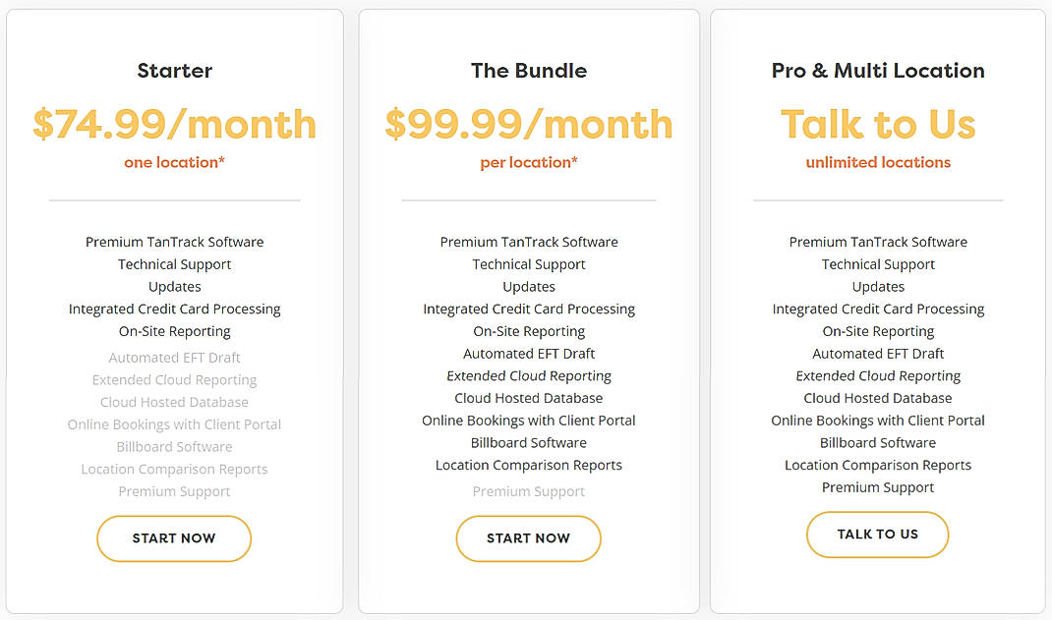Click START NOW under The Bundle plan
Screen dimensions: 1052x620
(x=528, y=538)
